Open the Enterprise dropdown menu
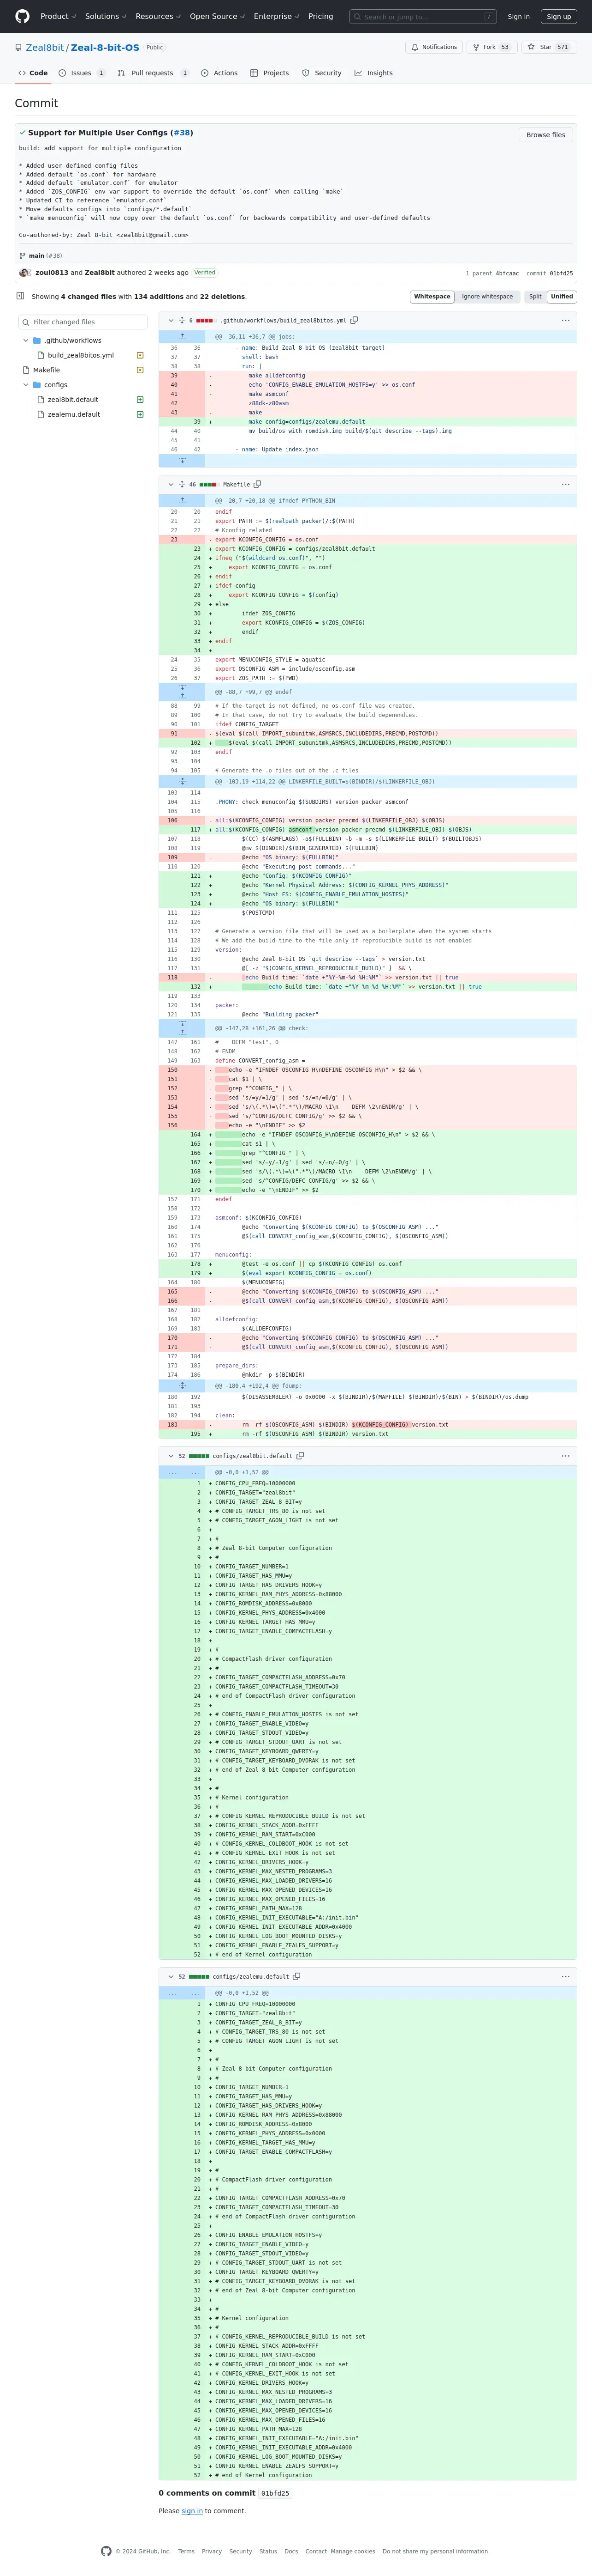Screen dimensions: 592x2576 click(x=277, y=16)
